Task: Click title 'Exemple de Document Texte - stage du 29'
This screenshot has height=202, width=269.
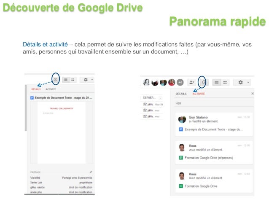Action: 63,98
